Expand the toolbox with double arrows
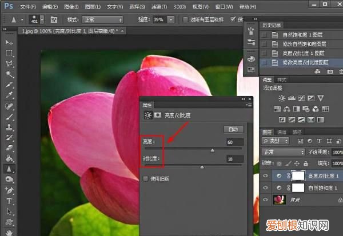The height and width of the screenshot is (236, 343). 5,29
